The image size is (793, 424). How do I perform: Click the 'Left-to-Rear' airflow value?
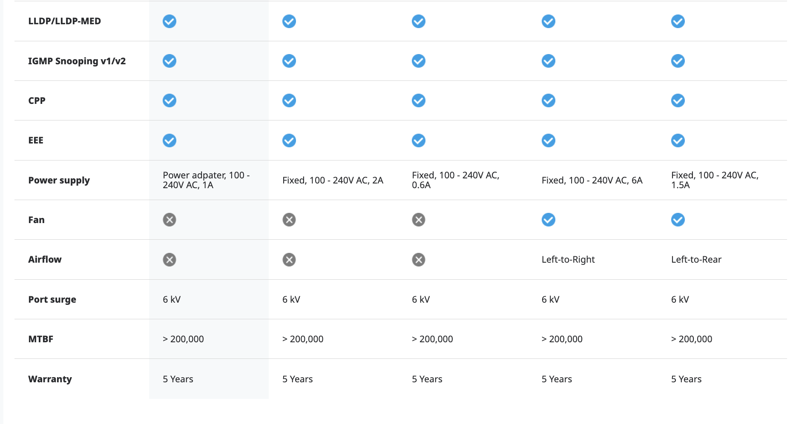pos(696,260)
